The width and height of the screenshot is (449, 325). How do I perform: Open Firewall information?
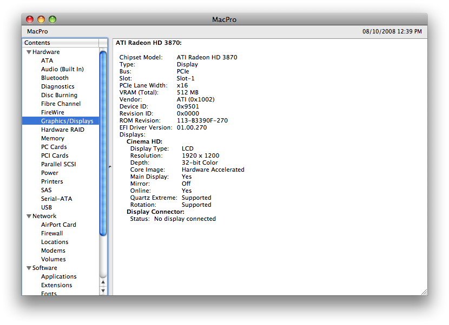[52, 233]
